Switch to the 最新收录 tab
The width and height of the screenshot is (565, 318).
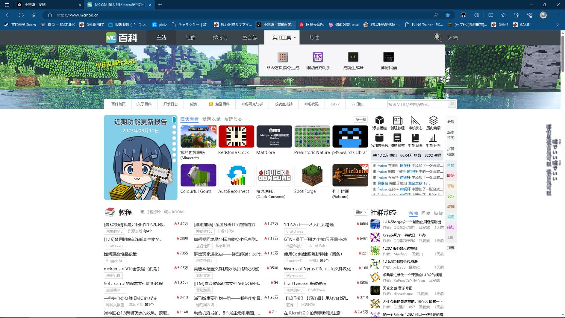(x=211, y=119)
